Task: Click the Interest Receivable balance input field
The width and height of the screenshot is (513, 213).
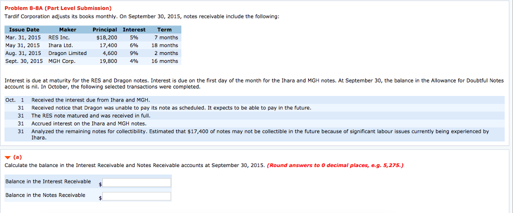Action: point(136,182)
